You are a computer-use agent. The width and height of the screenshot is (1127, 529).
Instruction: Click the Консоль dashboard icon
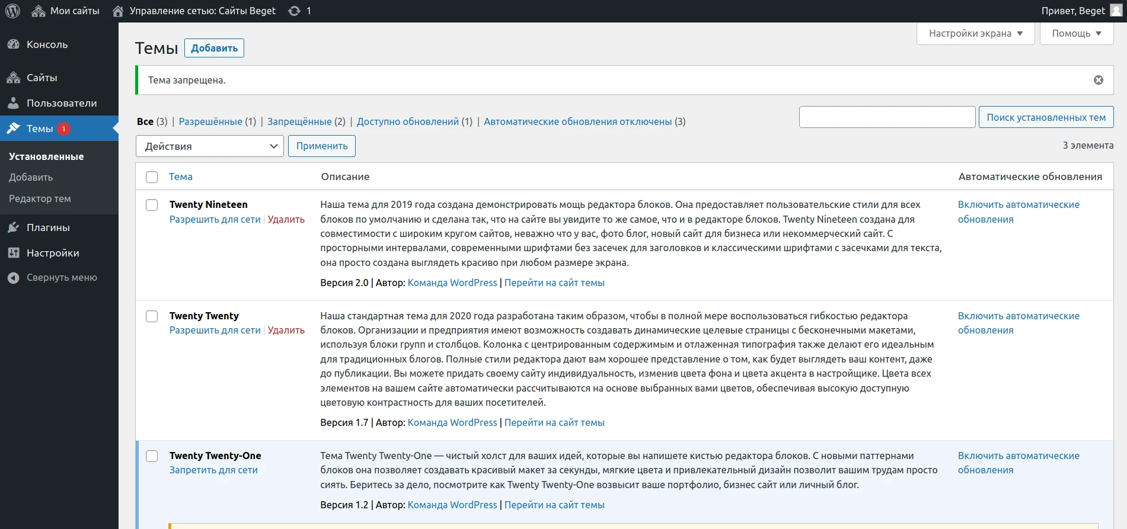[13, 44]
